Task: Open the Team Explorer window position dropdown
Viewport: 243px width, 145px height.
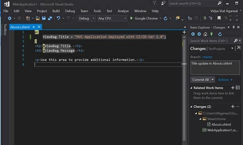Action: (x=229, y=27)
